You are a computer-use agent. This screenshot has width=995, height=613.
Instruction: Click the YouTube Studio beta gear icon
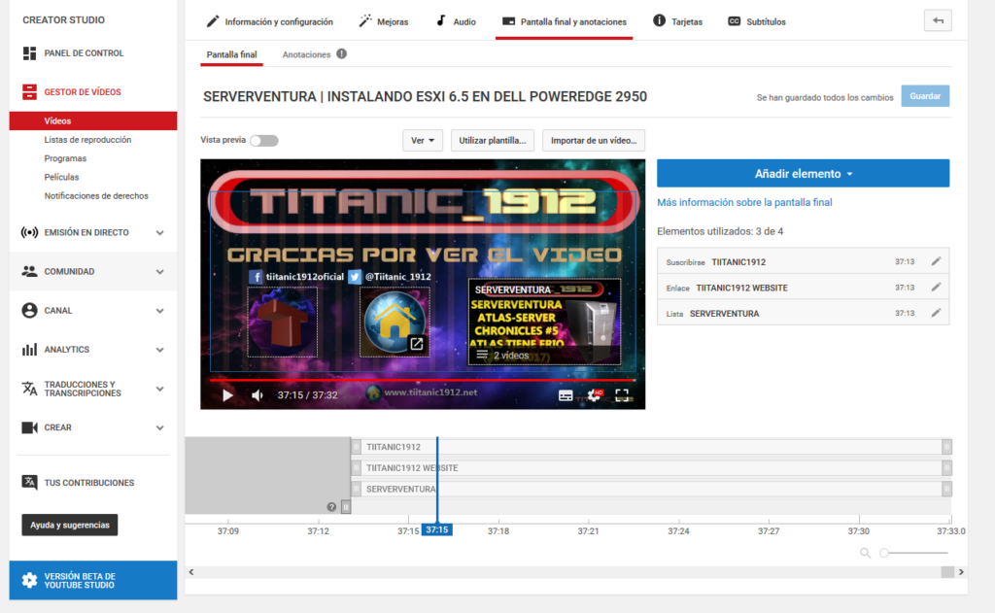click(x=29, y=580)
